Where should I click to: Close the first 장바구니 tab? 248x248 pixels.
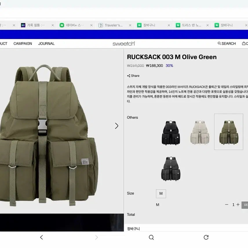(169, 25)
